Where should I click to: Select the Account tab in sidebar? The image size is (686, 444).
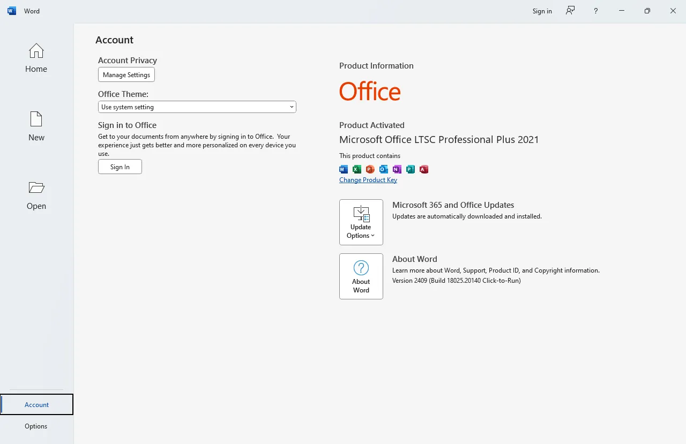pos(36,404)
